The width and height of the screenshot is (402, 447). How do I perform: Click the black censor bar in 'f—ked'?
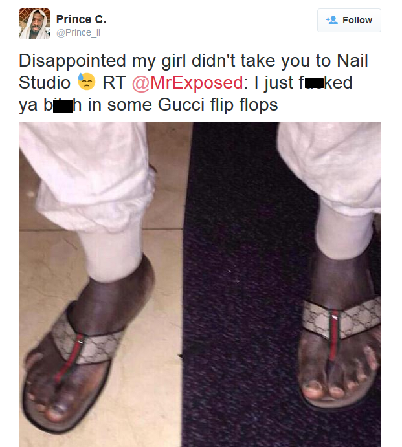click(x=314, y=83)
